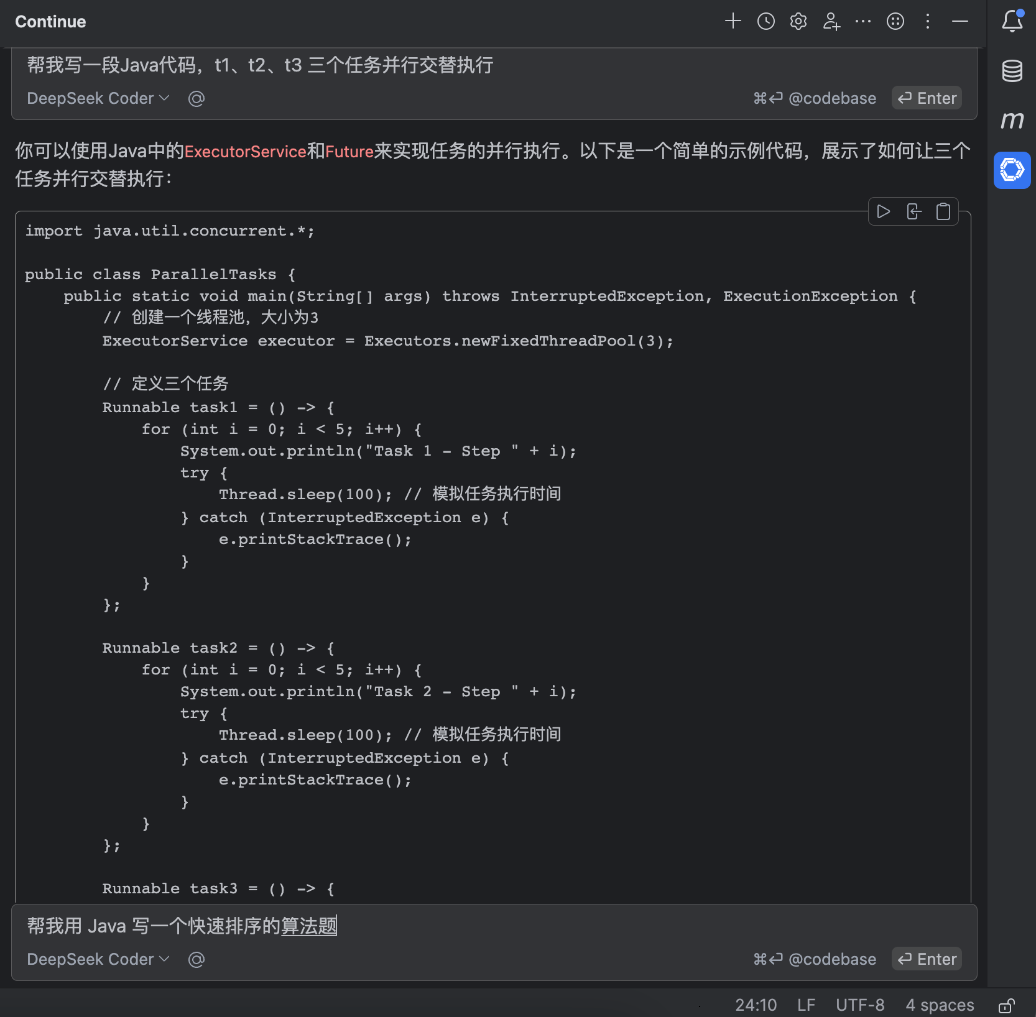Copy the code block to clipboard

coord(943,211)
